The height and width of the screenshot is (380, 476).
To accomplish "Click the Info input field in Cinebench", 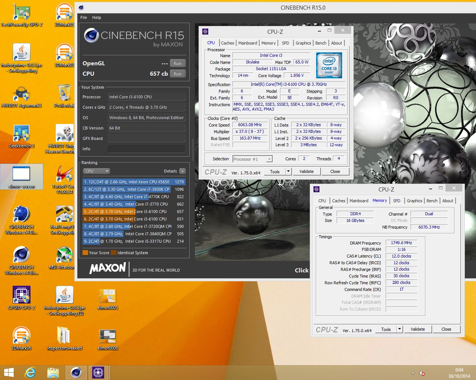I will coord(147,149).
